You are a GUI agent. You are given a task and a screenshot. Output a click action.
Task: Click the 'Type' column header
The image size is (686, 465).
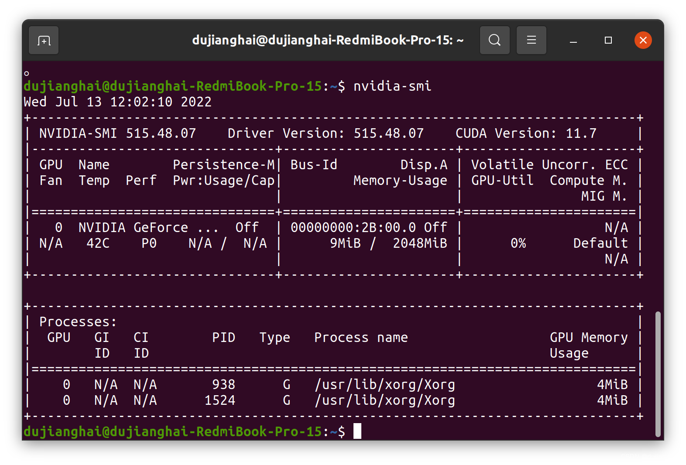(274, 337)
